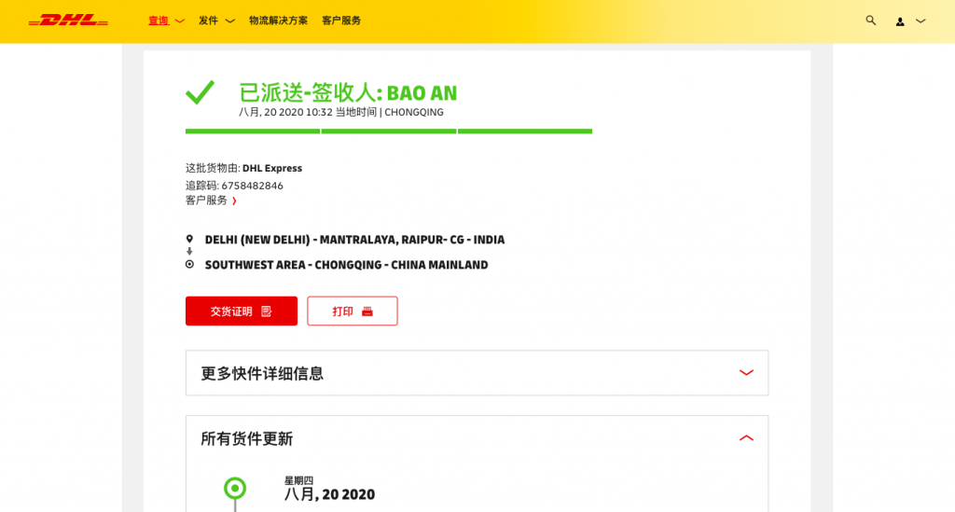Click the document icon on 交货证明
Image resolution: width=955 pixels, height=512 pixels.
266,311
